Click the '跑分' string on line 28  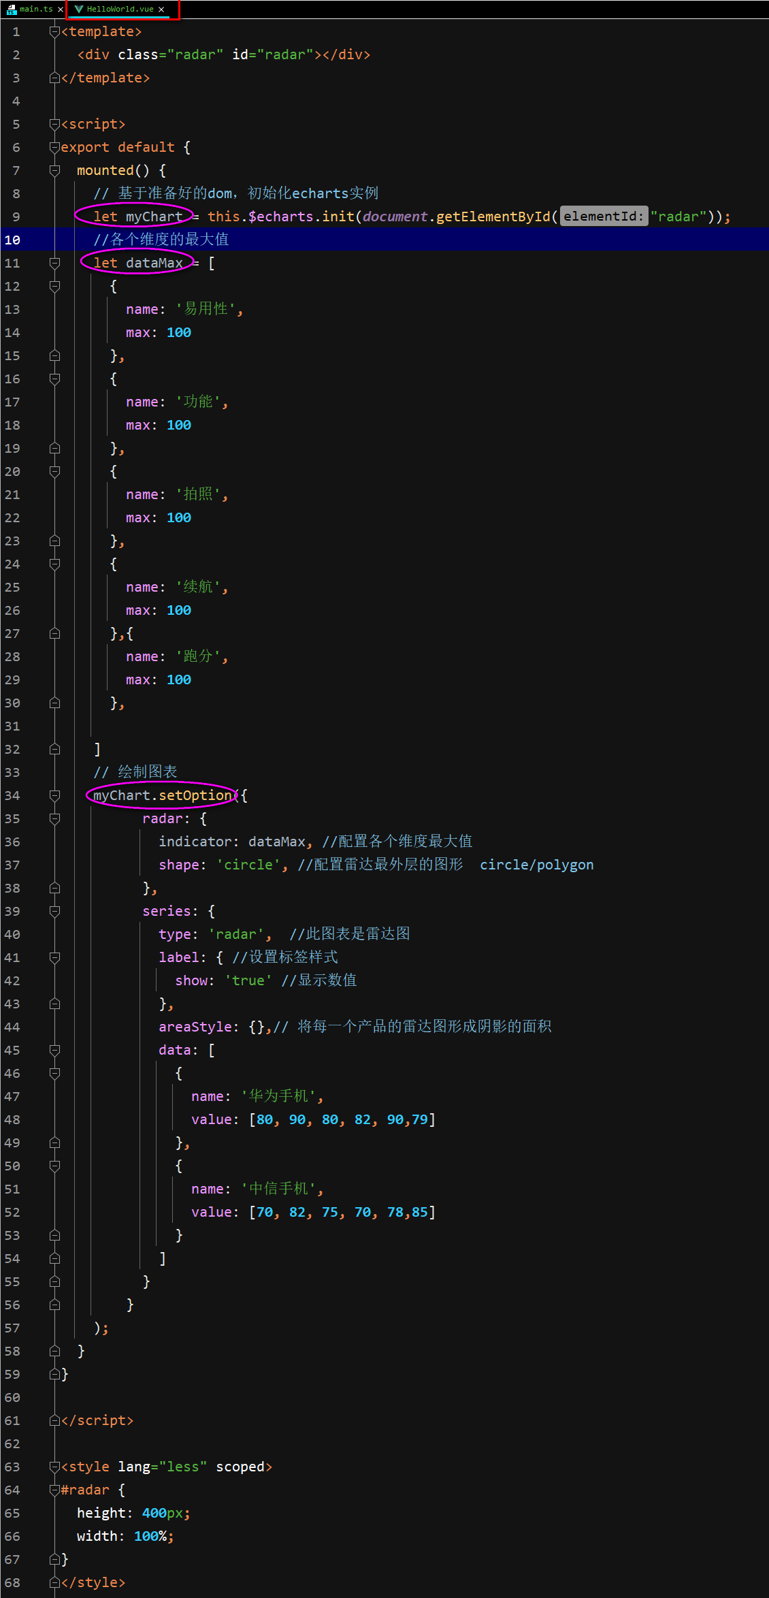198,656
